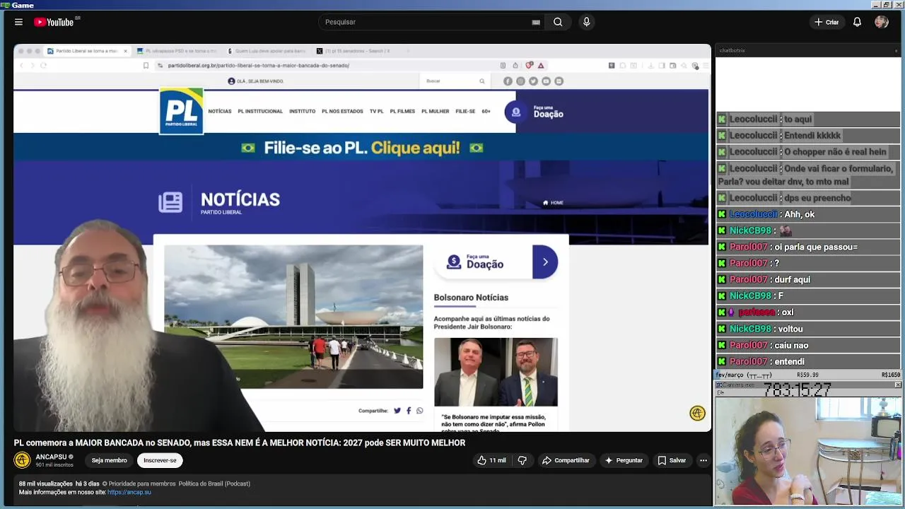Click the HOME breadcrumb link
905x509 pixels.
(x=553, y=203)
